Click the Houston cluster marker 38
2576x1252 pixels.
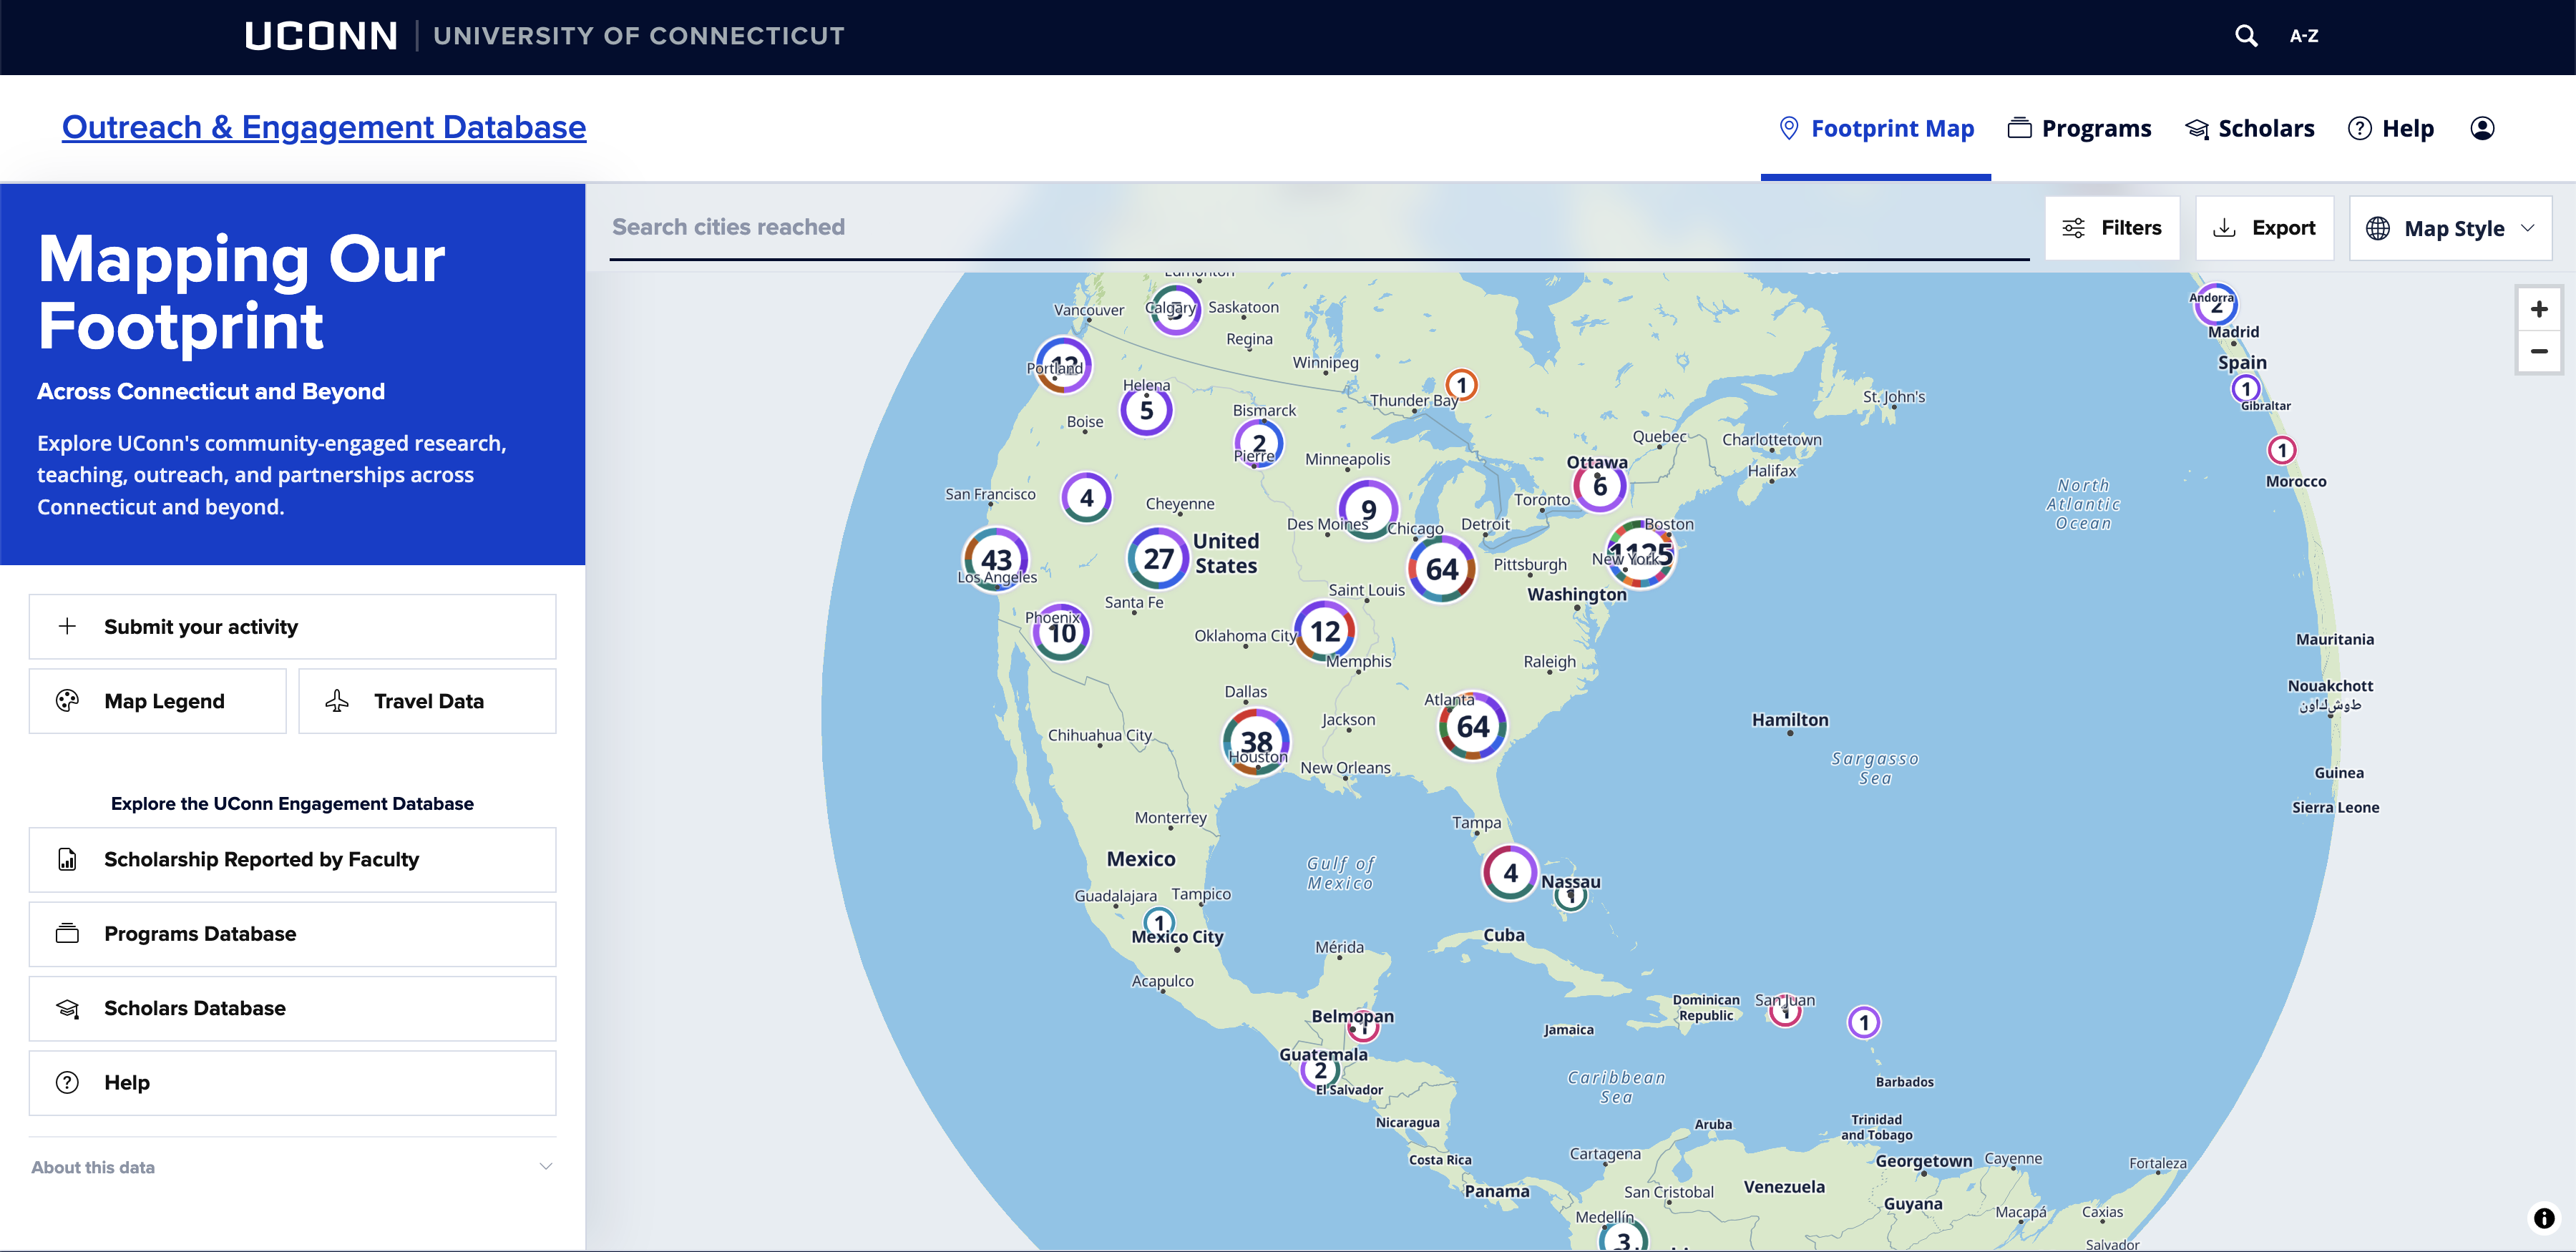1256,741
